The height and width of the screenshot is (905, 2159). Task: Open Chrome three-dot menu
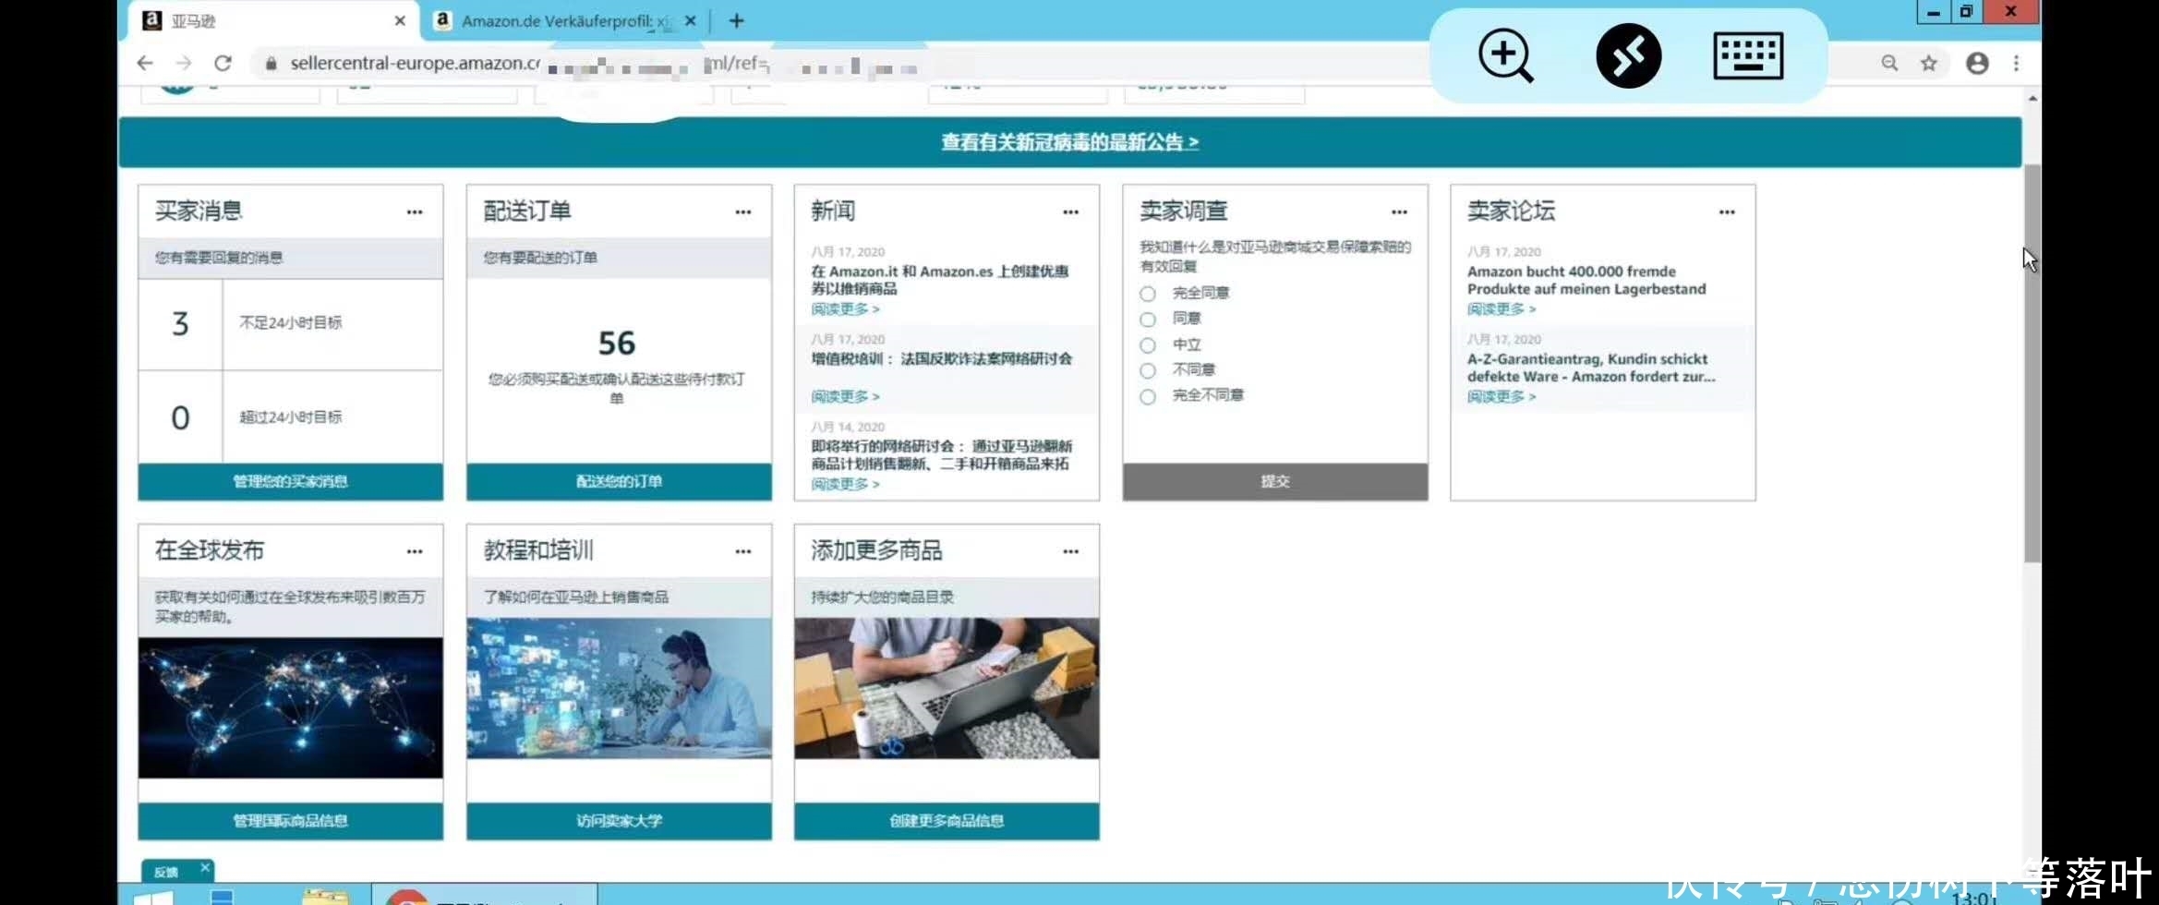[x=2017, y=64]
